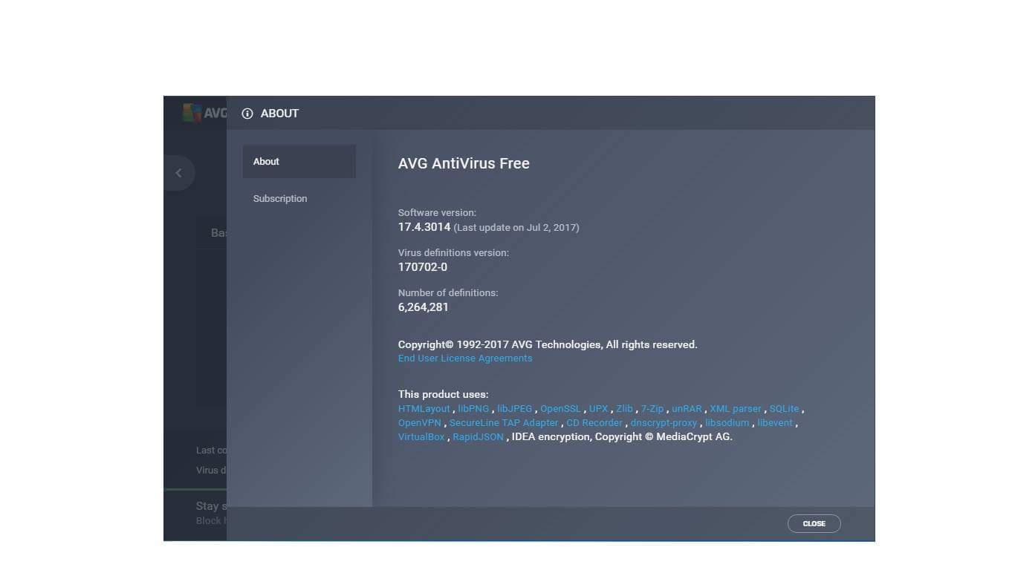The image size is (1015, 570).
Task: Open the HTMLayout link
Action: click(424, 409)
